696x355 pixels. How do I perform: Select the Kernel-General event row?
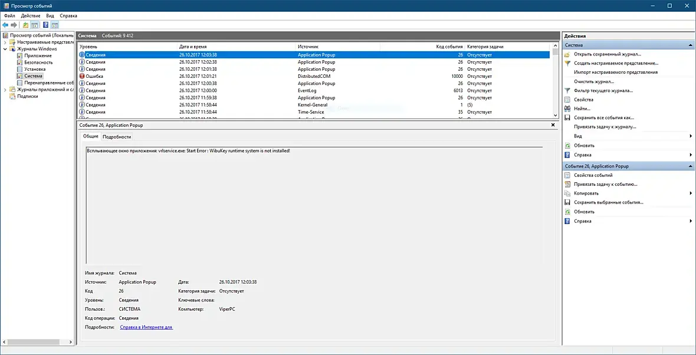point(314,105)
